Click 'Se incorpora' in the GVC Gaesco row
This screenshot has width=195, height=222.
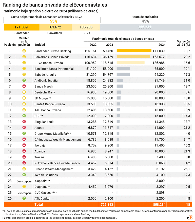(24, 193)
